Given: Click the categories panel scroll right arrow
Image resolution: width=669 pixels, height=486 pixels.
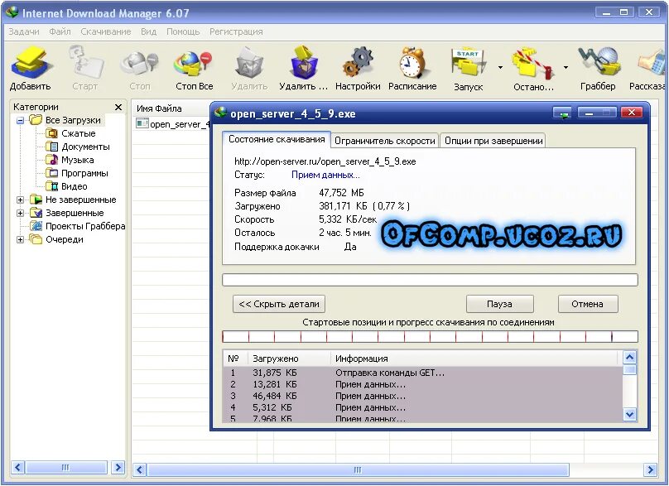Looking at the screenshot, I should (x=118, y=467).
